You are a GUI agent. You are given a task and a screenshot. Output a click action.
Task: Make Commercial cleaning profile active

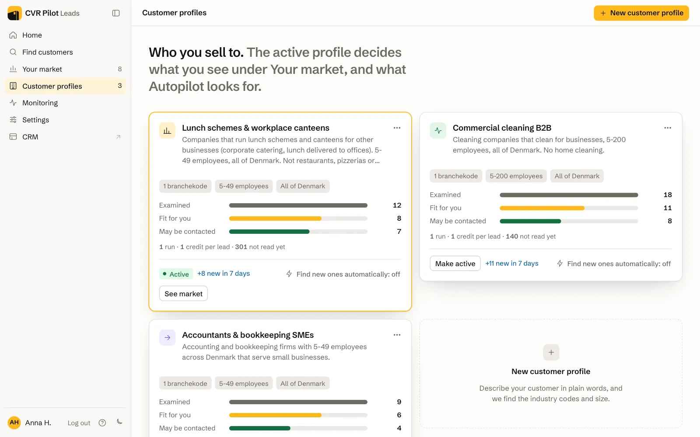pyautogui.click(x=455, y=264)
